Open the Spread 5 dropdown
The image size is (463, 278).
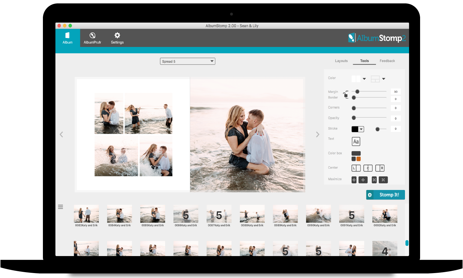(187, 61)
